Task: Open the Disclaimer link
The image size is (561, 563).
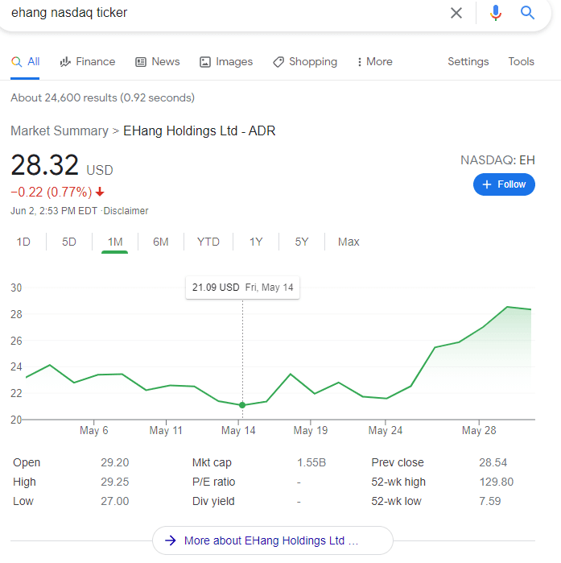Action: [126, 211]
